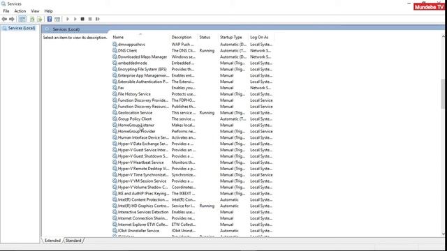The image size is (447, 251).
Task: Select the Hyper-V Guest Service Interface name
Action: click(143, 150)
